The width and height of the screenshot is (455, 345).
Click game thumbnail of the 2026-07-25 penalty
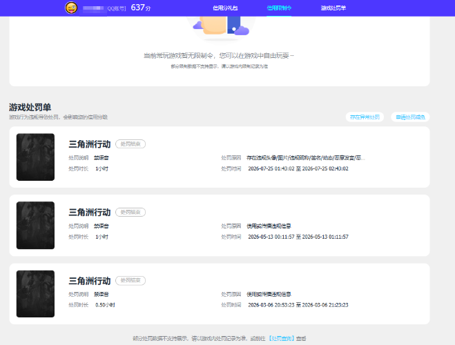pos(35,157)
